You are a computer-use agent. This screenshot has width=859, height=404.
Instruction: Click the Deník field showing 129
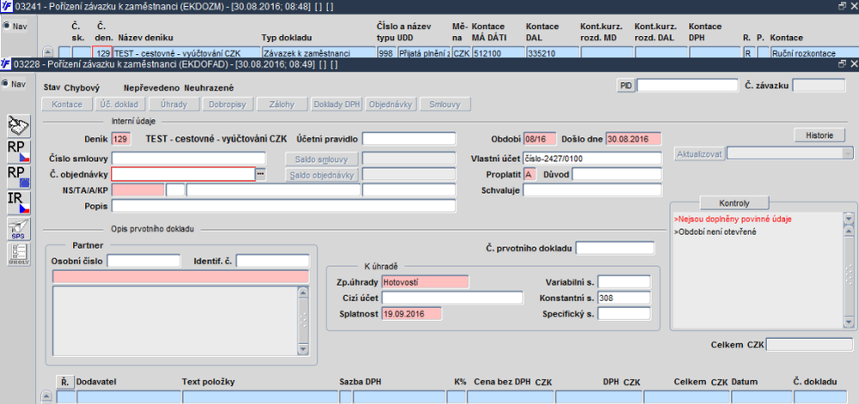pos(122,139)
